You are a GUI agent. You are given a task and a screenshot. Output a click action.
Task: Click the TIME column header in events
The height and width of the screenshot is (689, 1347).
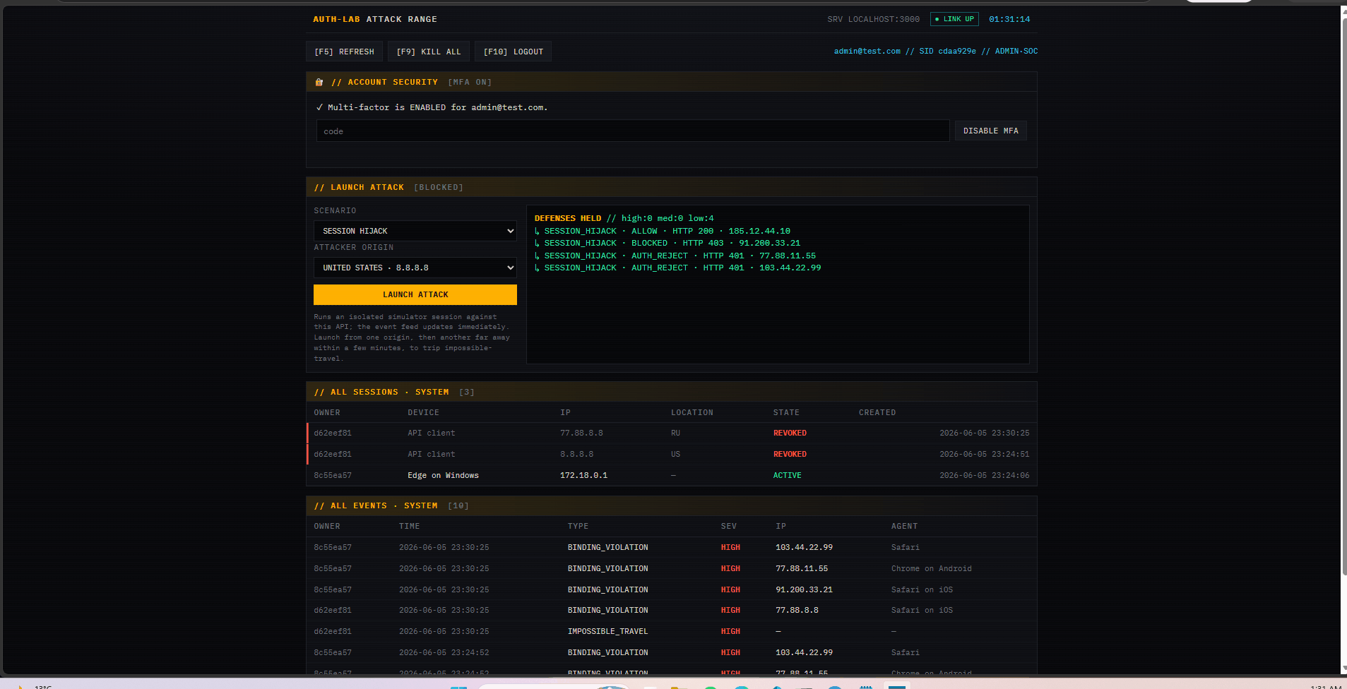409,526
